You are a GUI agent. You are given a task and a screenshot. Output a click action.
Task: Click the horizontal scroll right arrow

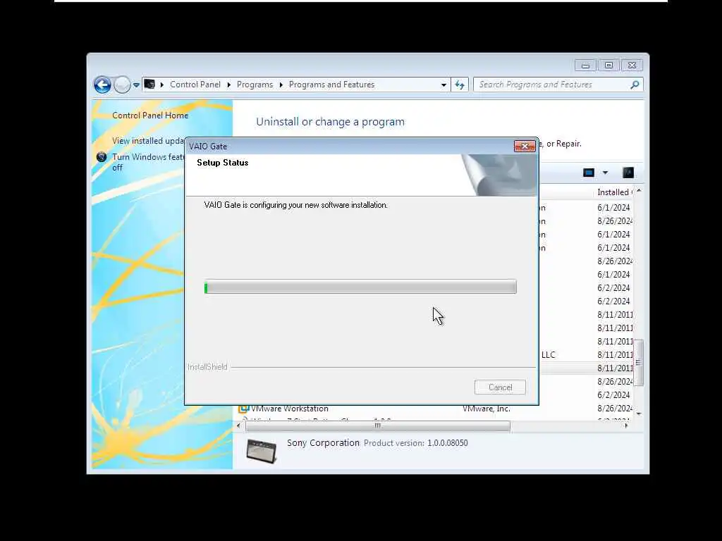point(626,426)
